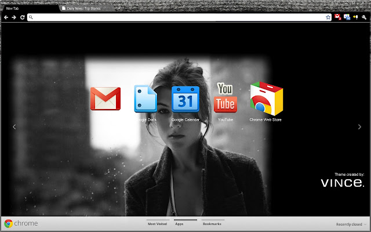371x232 pixels.
Task: Open the Chrome Web Store app
Action: [x=265, y=99]
